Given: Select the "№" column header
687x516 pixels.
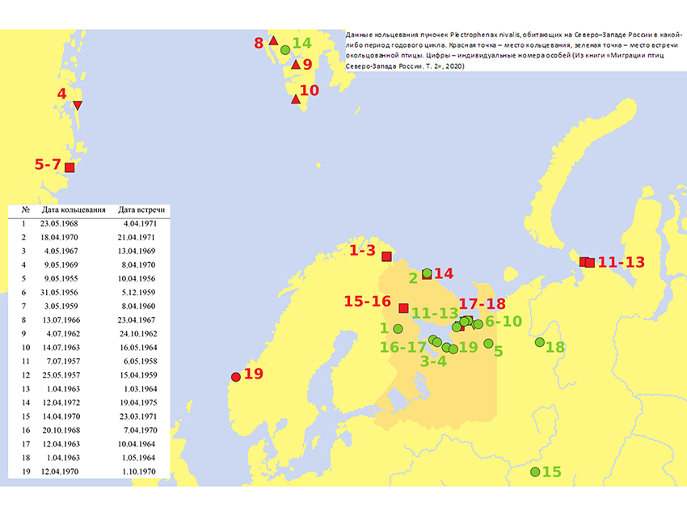Looking at the screenshot, I should [x=25, y=210].
